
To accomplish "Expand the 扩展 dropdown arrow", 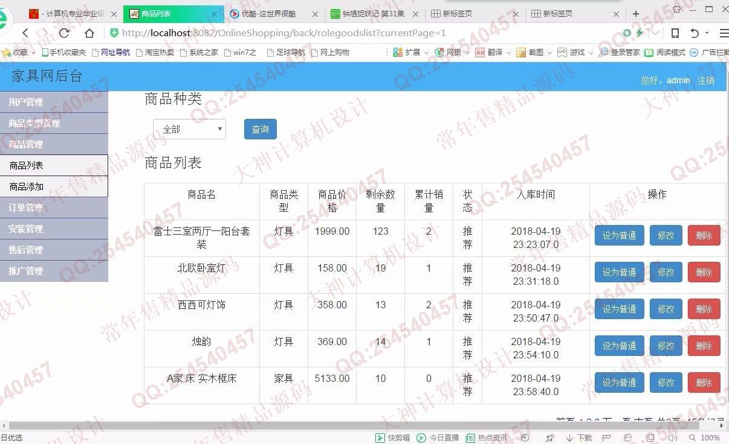I will (x=426, y=53).
